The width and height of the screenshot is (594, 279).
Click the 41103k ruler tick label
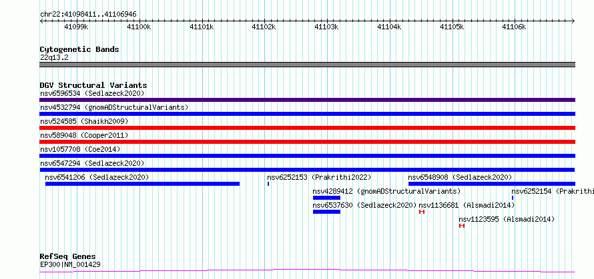pyautogui.click(x=327, y=27)
